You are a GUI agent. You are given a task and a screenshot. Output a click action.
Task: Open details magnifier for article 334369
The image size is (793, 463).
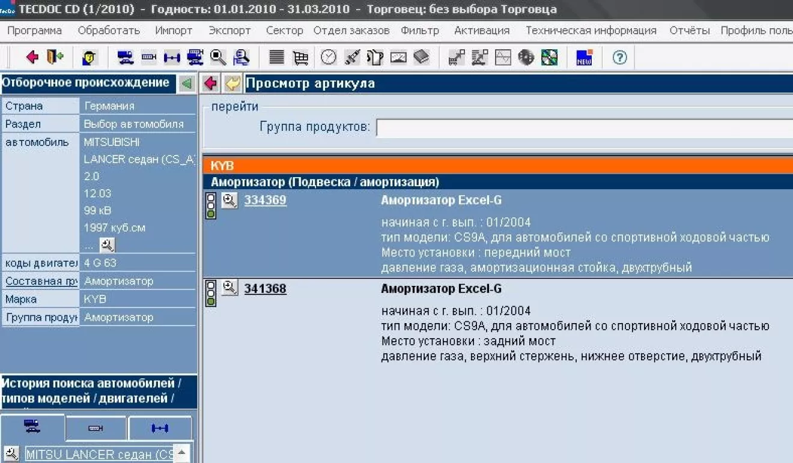229,201
